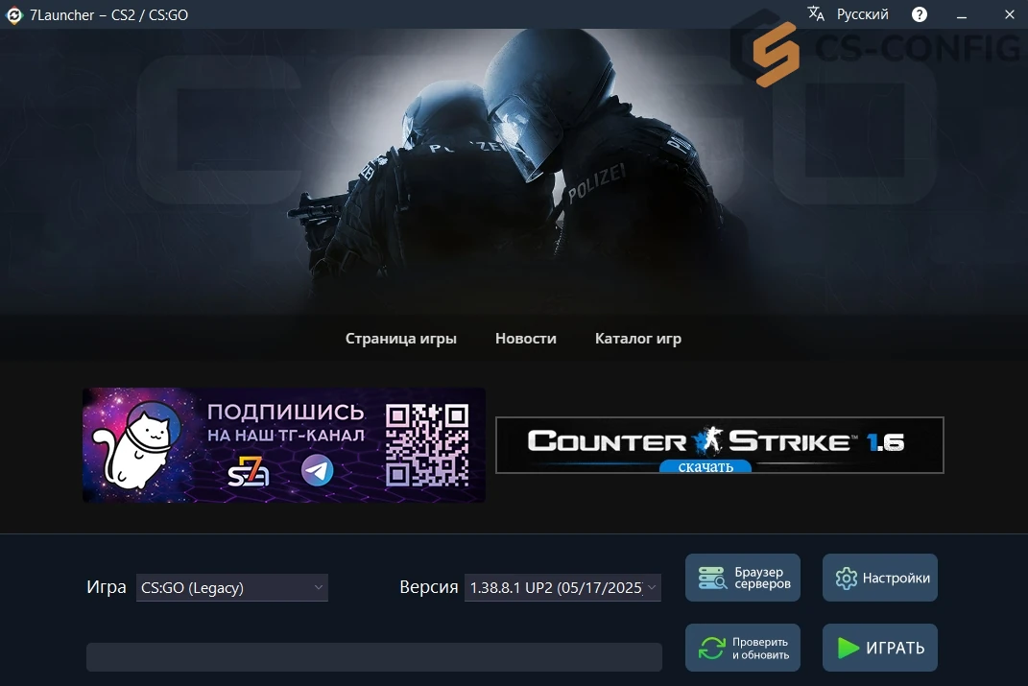Open the Игра game selection dropdown
Screen dimensions: 1028x686
pyautogui.click(x=230, y=587)
